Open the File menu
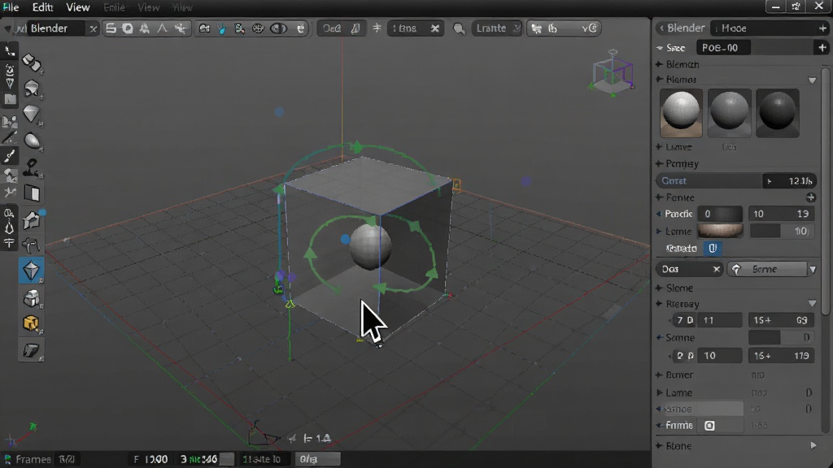The height and width of the screenshot is (468, 833). 10,7
